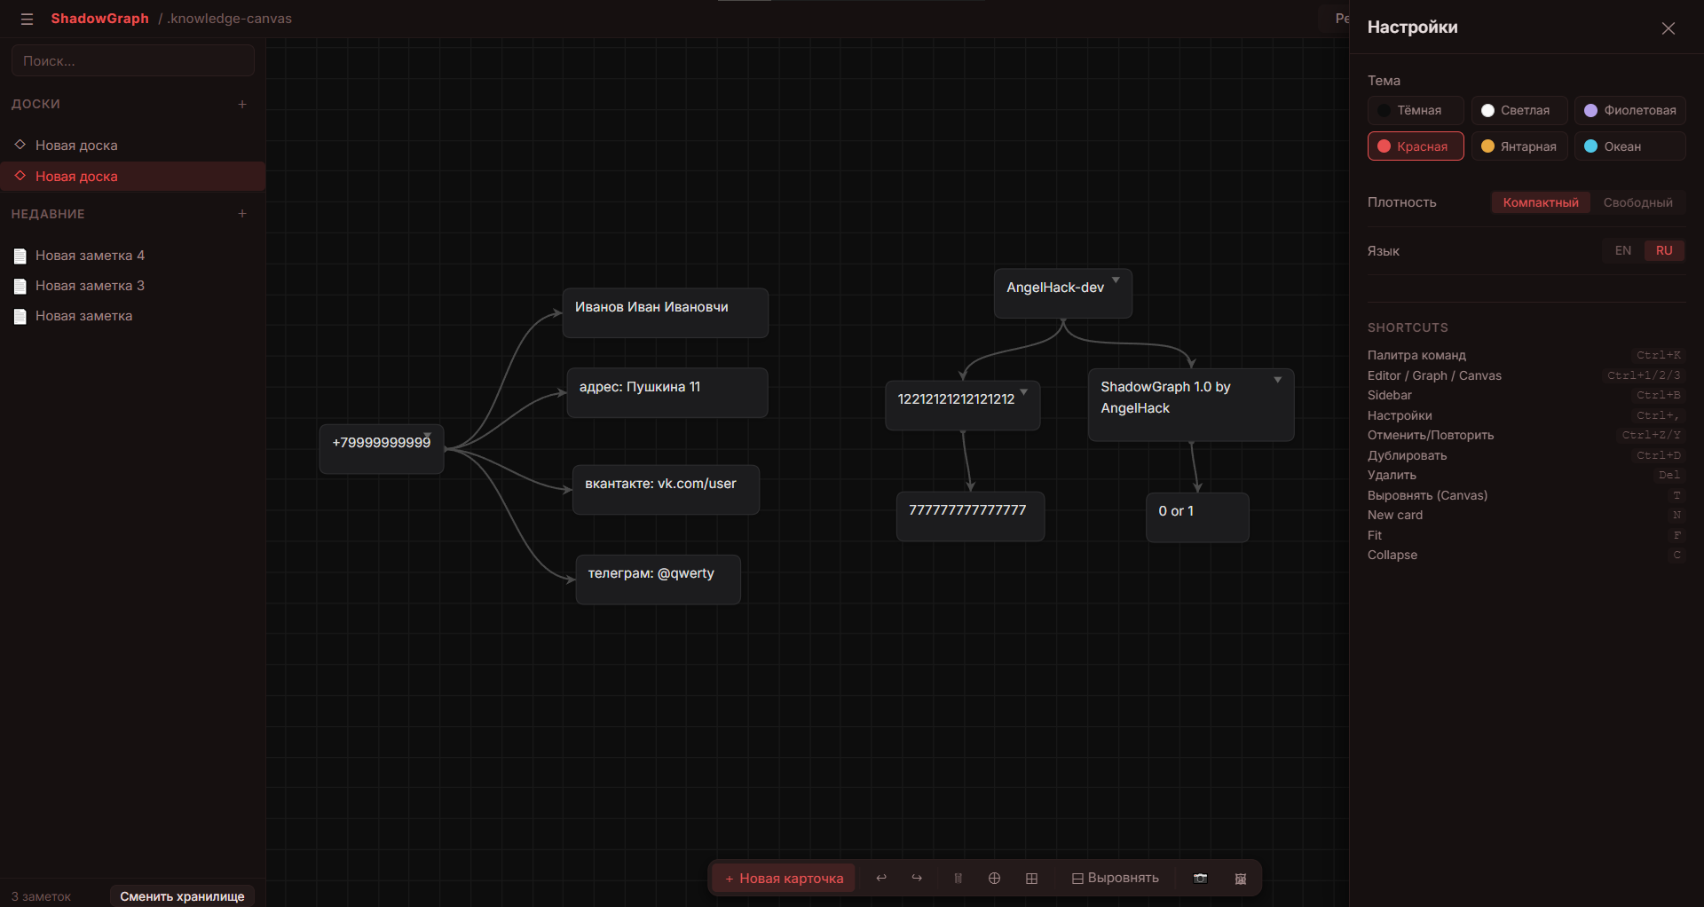Click the Новая карточка button
The image size is (1704, 907).
tap(784, 878)
